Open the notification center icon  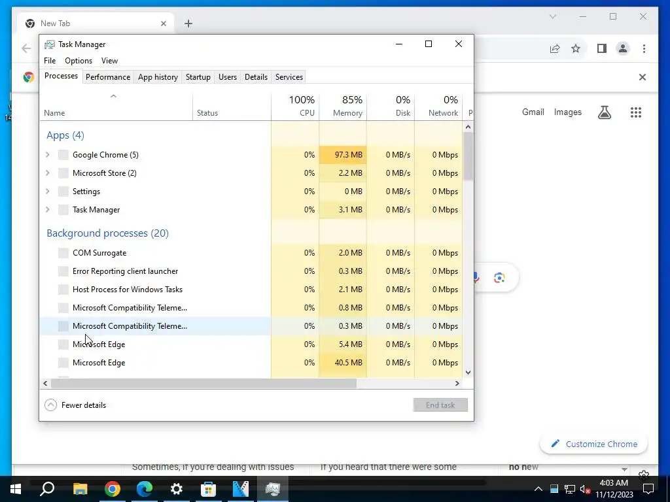coord(648,489)
